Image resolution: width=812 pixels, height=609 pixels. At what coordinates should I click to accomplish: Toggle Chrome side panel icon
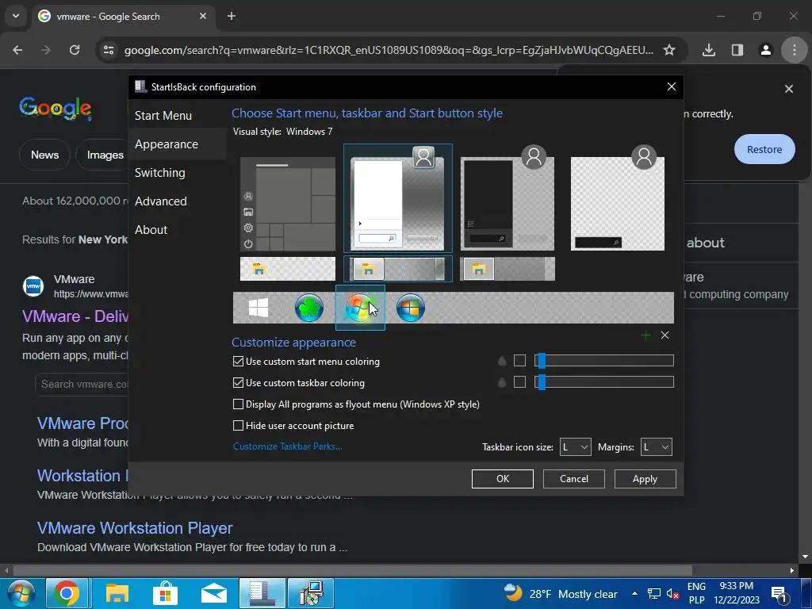pos(737,50)
